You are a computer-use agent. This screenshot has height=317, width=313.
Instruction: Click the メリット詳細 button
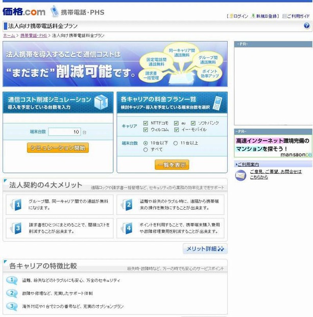[205, 248]
